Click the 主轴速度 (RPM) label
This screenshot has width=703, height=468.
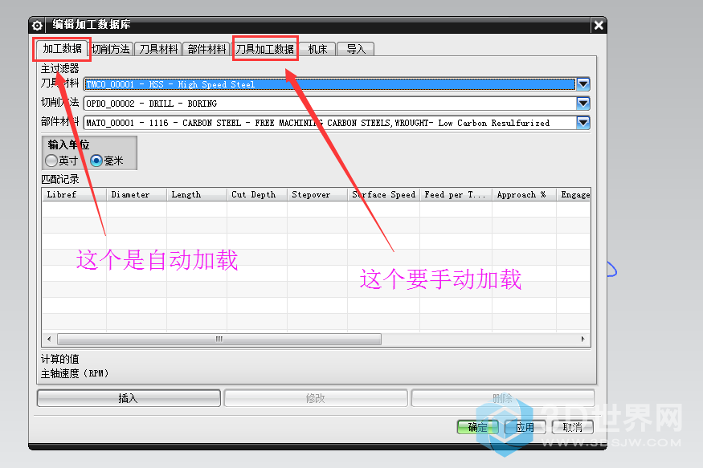coord(75,373)
